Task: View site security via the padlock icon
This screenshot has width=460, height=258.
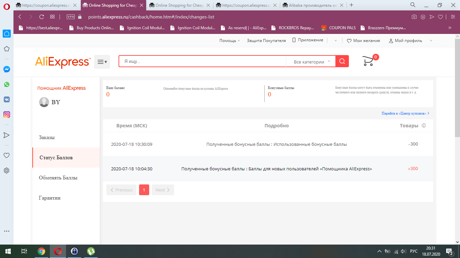Action: click(80, 17)
